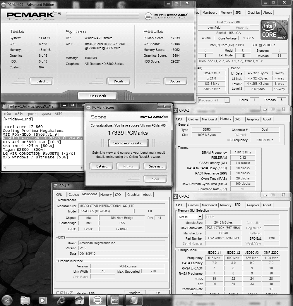Click the NB Frequency value 3303.9 MHz
Screen dimensions: 293x306
point(265,140)
